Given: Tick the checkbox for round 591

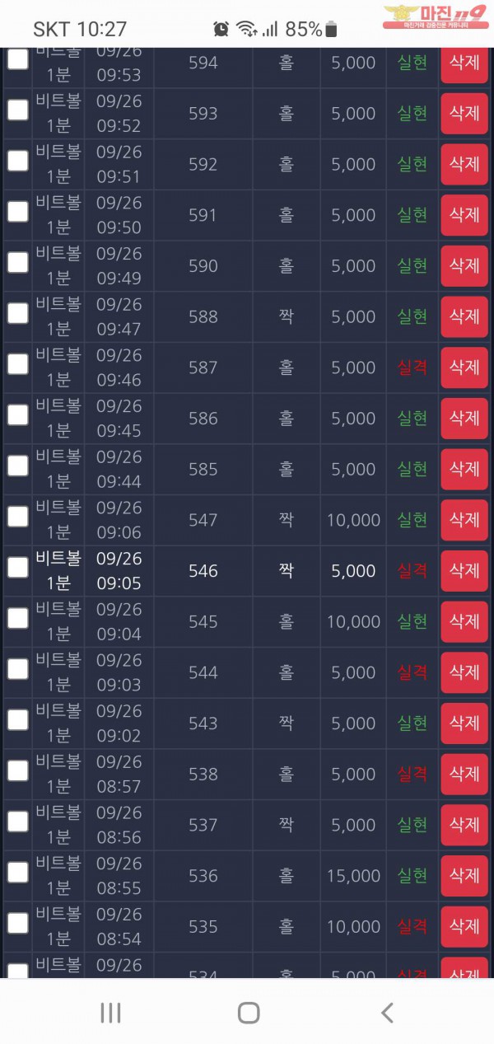Looking at the screenshot, I should [17, 212].
